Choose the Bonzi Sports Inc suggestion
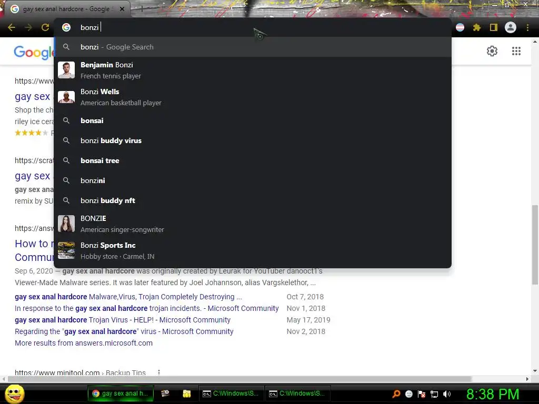This screenshot has width=539, height=404. (253, 250)
